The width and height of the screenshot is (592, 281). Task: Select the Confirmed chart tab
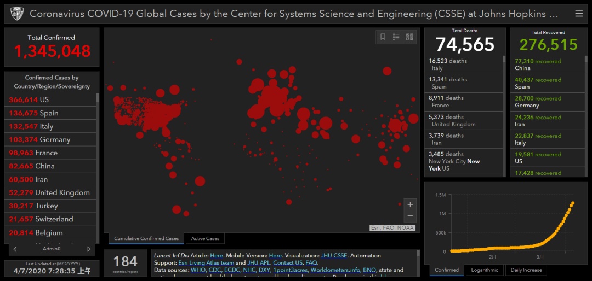pyautogui.click(x=447, y=270)
